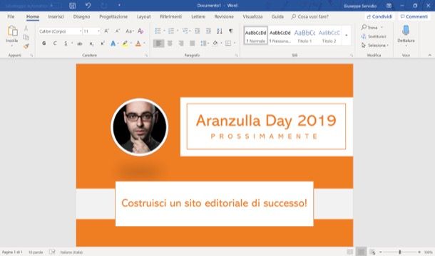
Task: Decrease paragraph indent
Action: 198,31
